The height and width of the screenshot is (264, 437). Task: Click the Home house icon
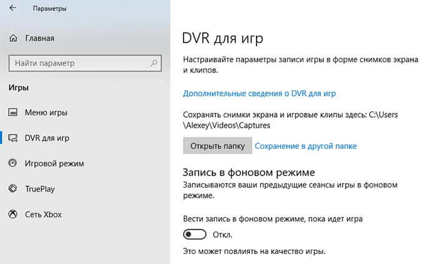point(13,38)
